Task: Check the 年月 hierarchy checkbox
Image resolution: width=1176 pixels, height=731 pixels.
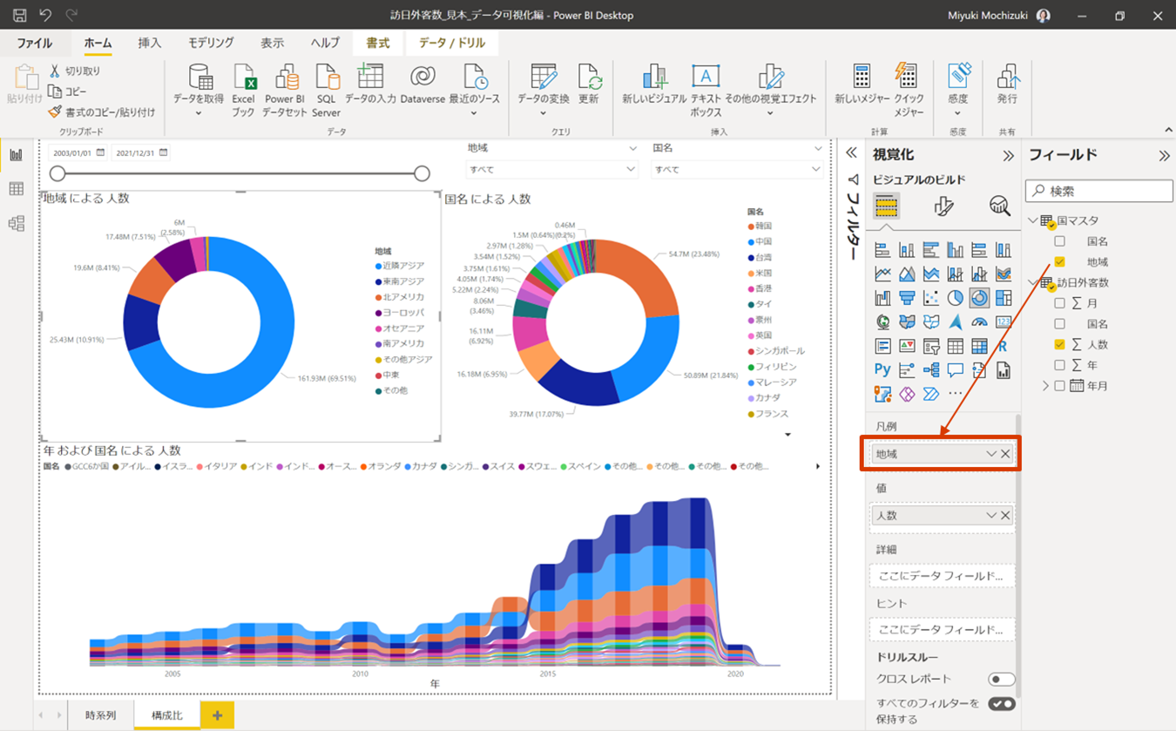Action: (1059, 386)
